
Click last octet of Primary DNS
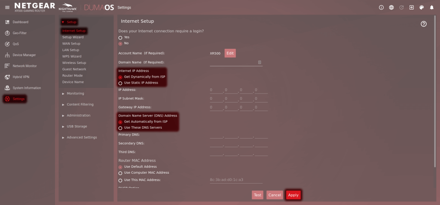point(261,135)
